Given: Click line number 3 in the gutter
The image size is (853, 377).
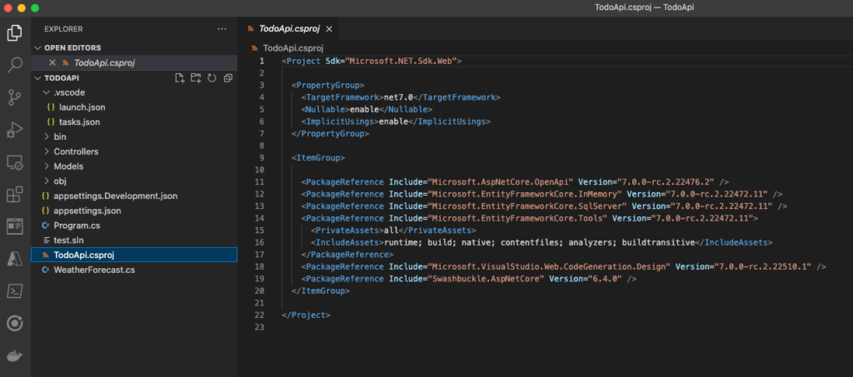Looking at the screenshot, I should point(262,85).
